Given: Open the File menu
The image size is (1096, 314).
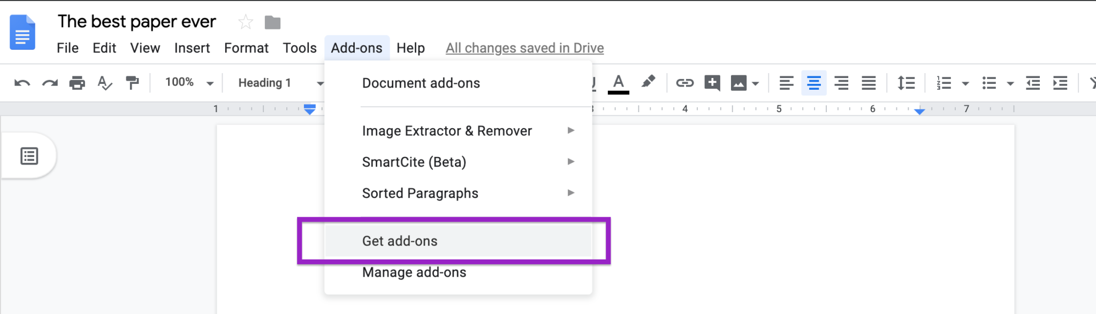Looking at the screenshot, I should [67, 48].
